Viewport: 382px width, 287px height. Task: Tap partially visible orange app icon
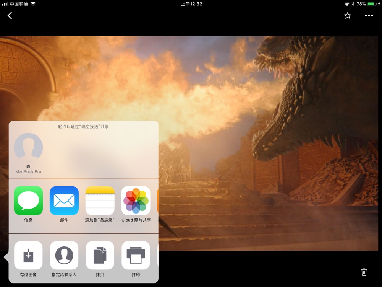pos(157,201)
